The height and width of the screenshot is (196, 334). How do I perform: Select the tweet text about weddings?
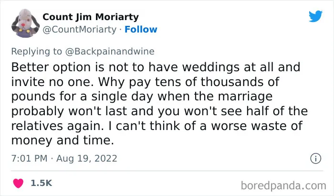[x=159, y=104]
